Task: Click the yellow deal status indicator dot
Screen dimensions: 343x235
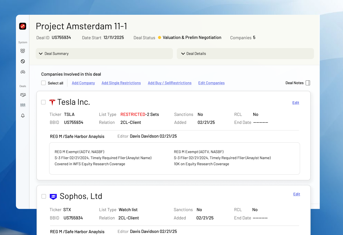Action: click(x=159, y=38)
